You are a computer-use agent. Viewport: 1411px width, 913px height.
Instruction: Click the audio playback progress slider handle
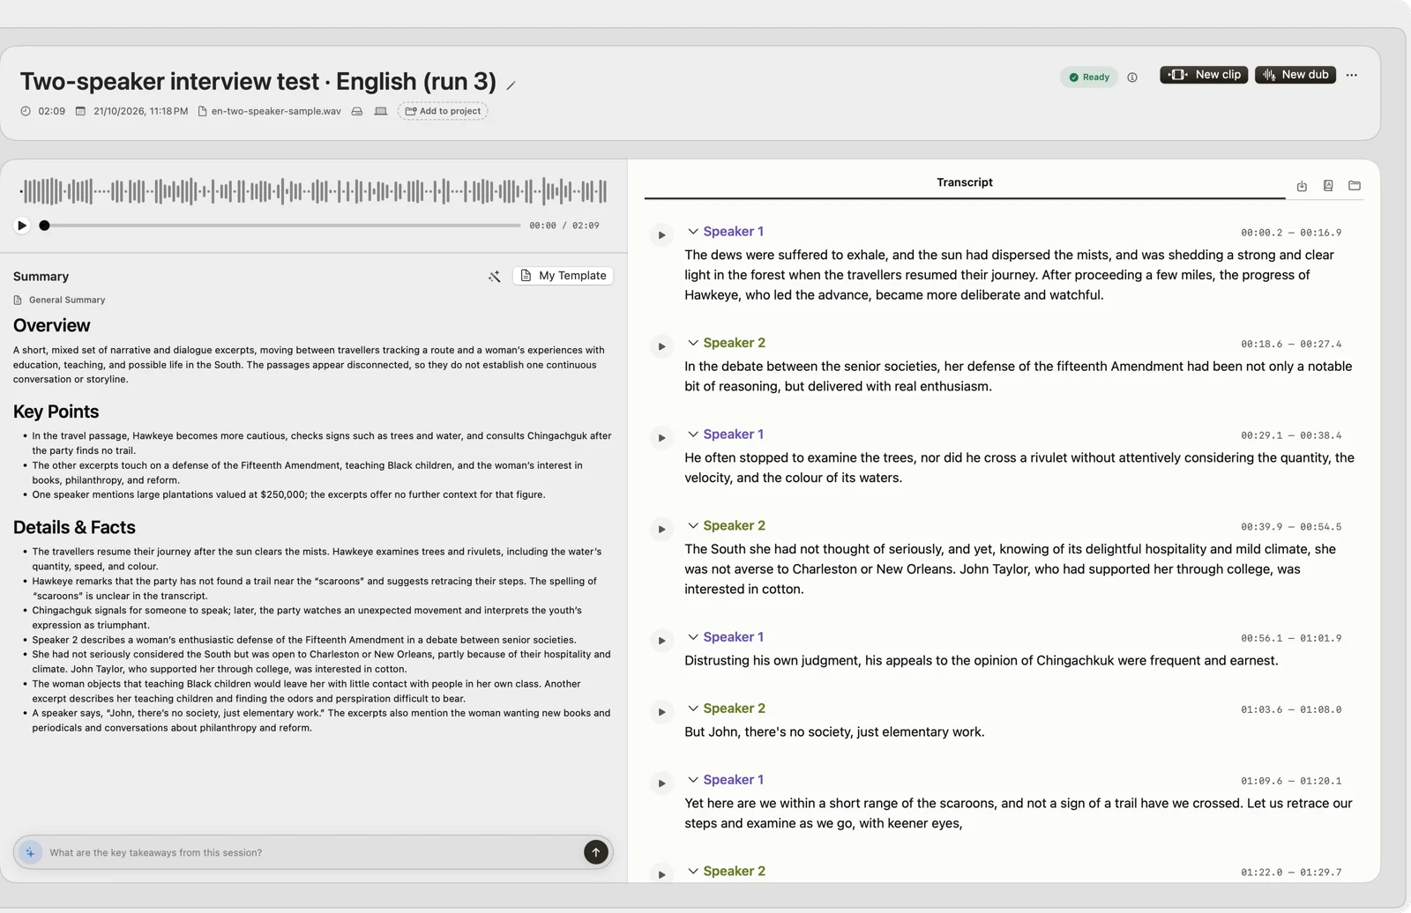(44, 226)
